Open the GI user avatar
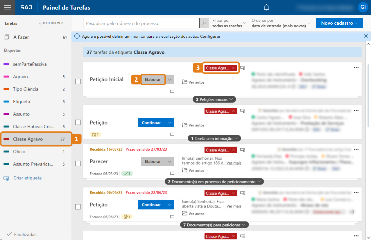Image resolution: width=371 pixels, height=240 pixels. 363,7
